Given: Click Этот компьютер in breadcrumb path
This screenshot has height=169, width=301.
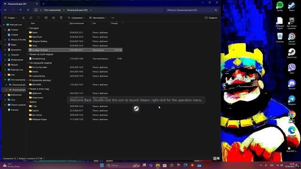Looking at the screenshot, I should click(x=52, y=10).
